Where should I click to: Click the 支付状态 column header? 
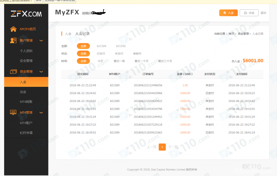[210, 74]
